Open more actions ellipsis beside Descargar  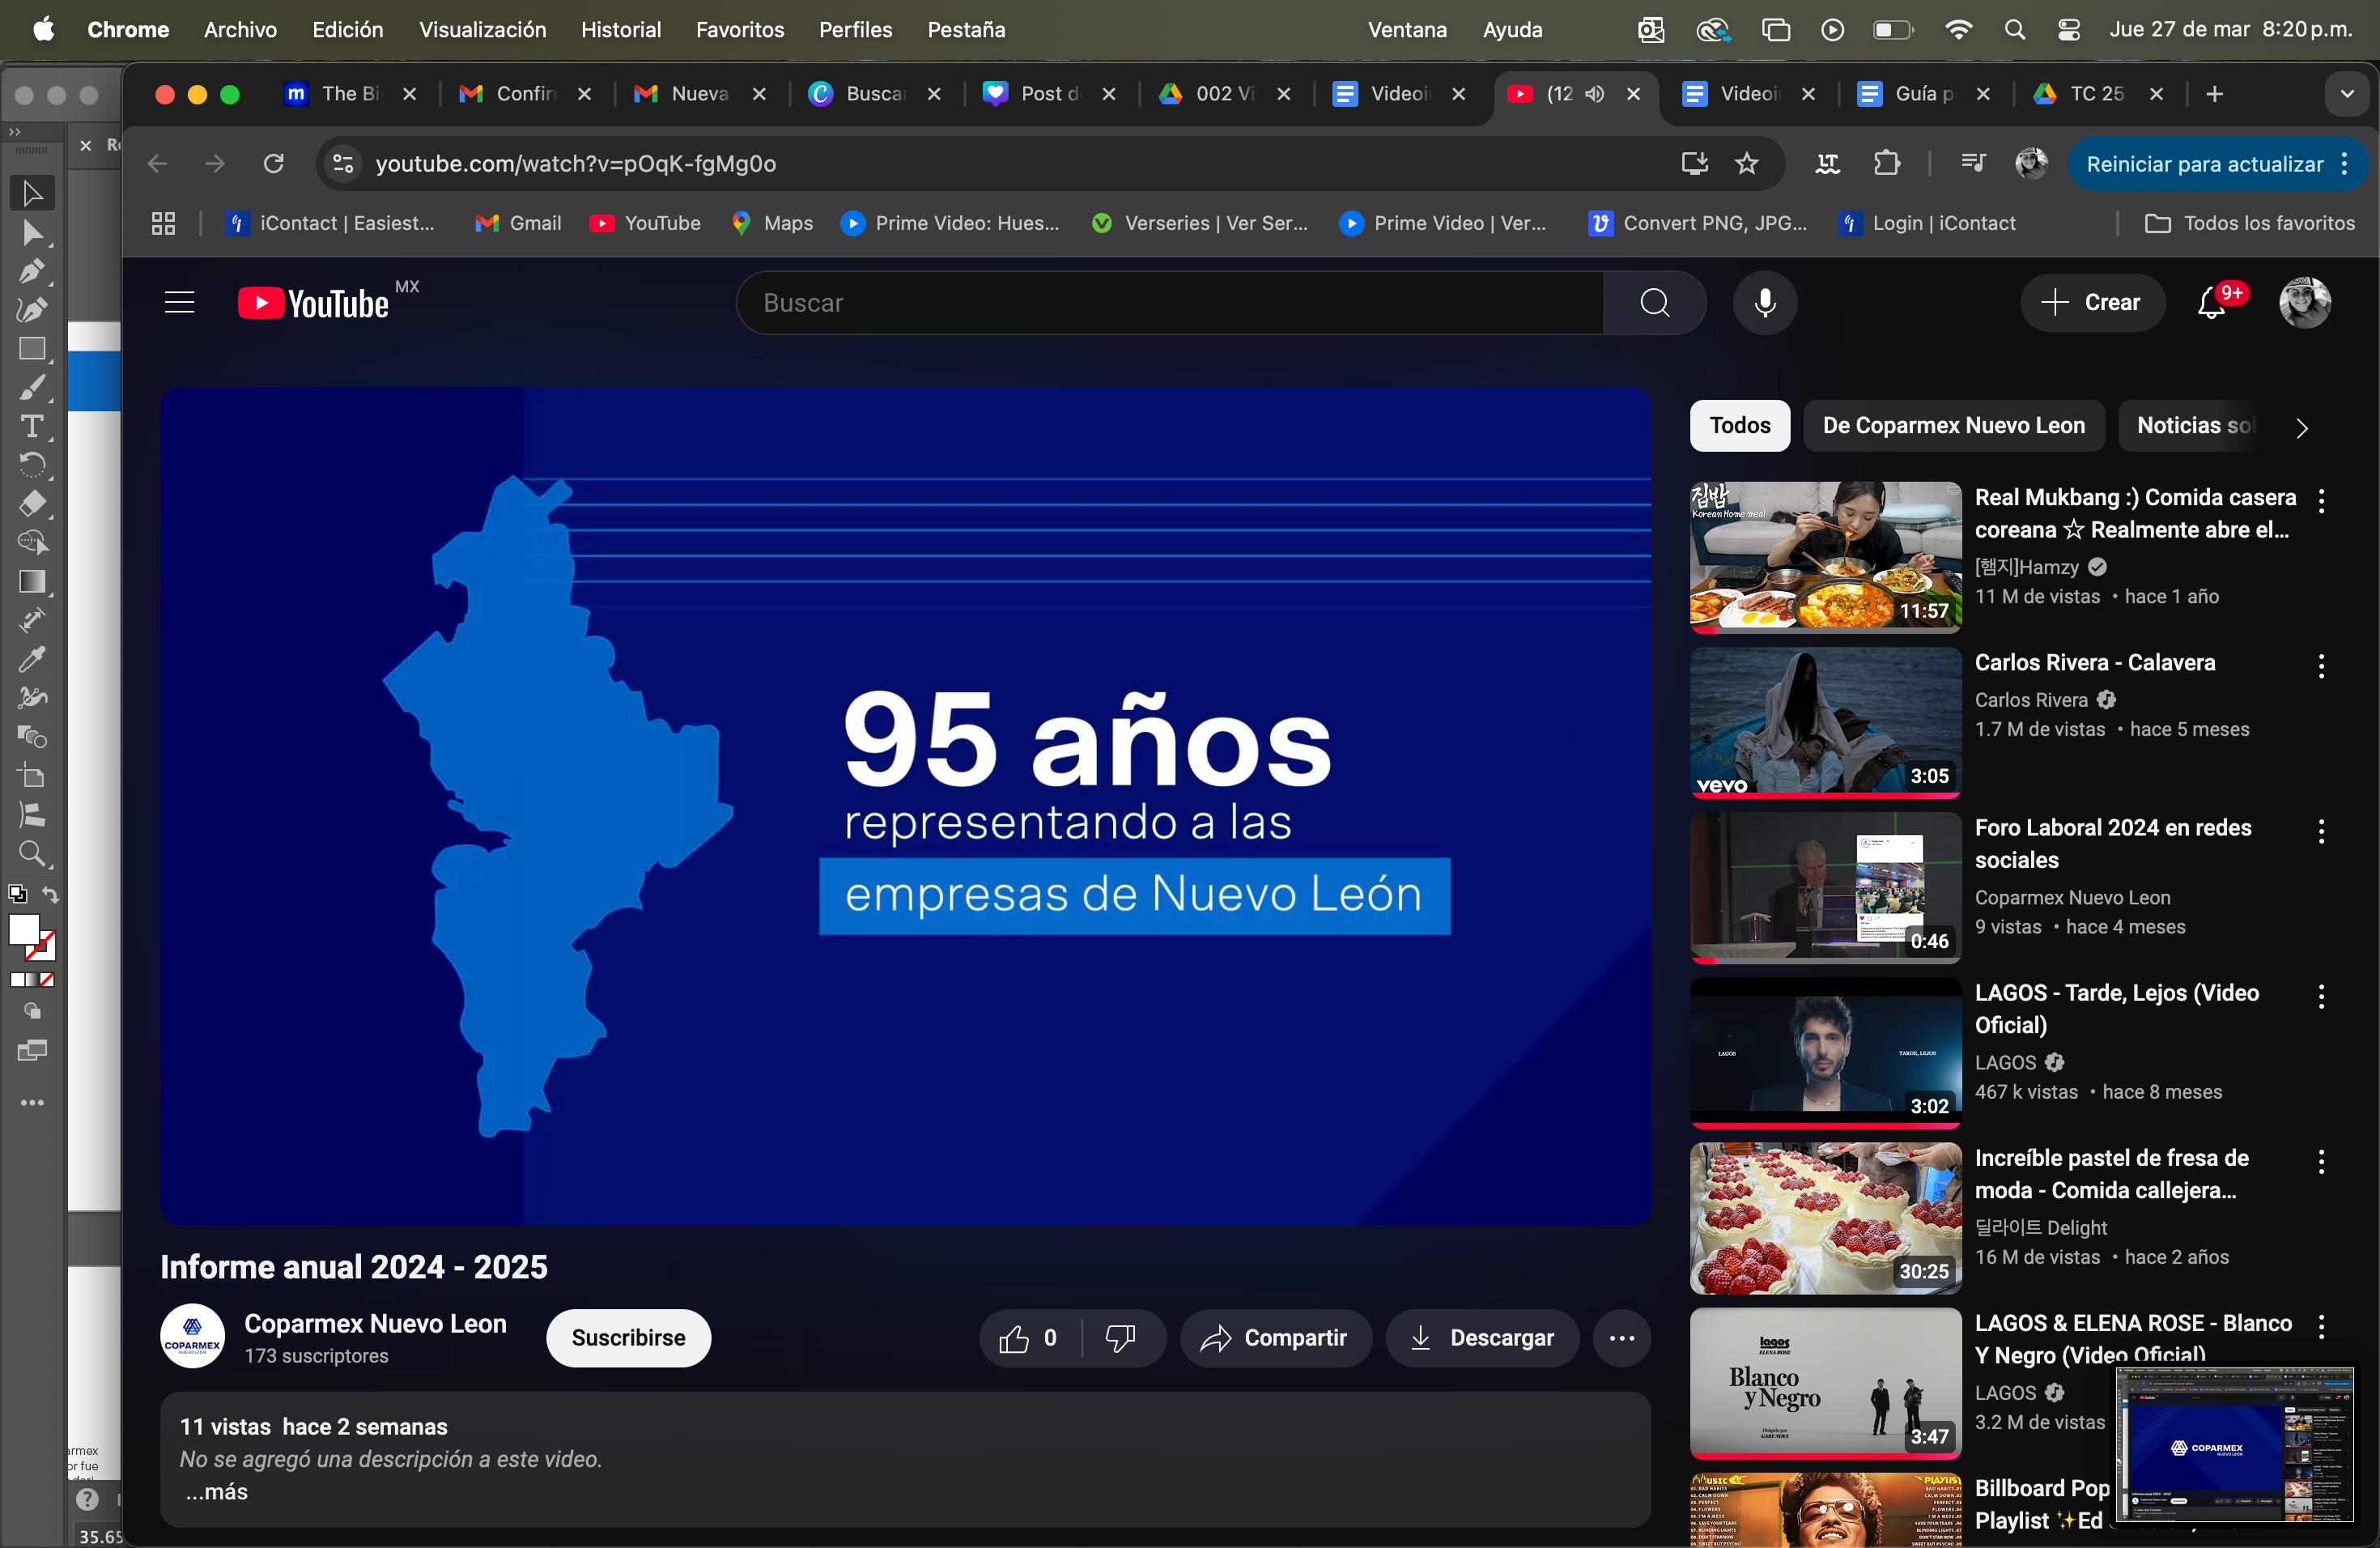[x=1621, y=1338]
